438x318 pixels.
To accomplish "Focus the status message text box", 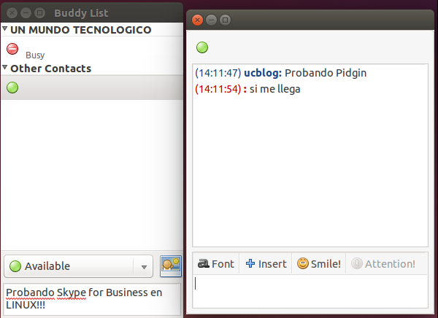I will click(x=91, y=298).
